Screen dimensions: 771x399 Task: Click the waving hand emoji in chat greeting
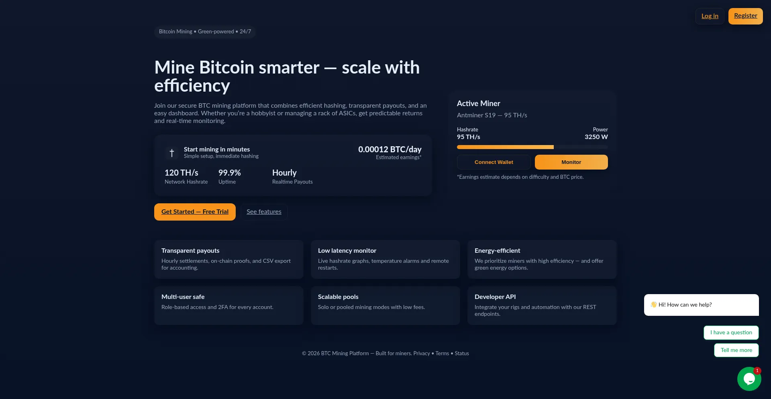coord(653,305)
